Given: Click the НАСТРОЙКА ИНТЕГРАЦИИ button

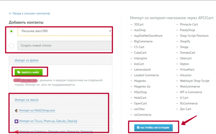Looking at the screenshot, I should click(153, 128).
